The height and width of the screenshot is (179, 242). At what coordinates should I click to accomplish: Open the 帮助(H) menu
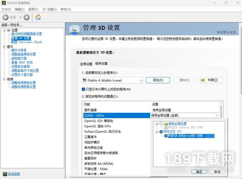pos(66,10)
